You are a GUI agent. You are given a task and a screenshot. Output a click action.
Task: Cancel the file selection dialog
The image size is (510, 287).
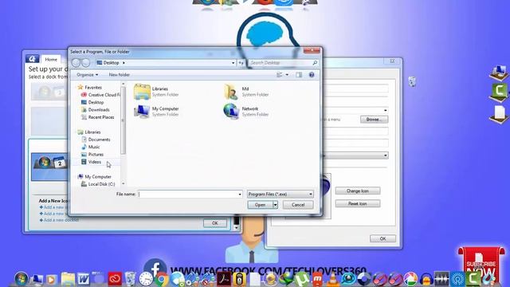coord(298,205)
